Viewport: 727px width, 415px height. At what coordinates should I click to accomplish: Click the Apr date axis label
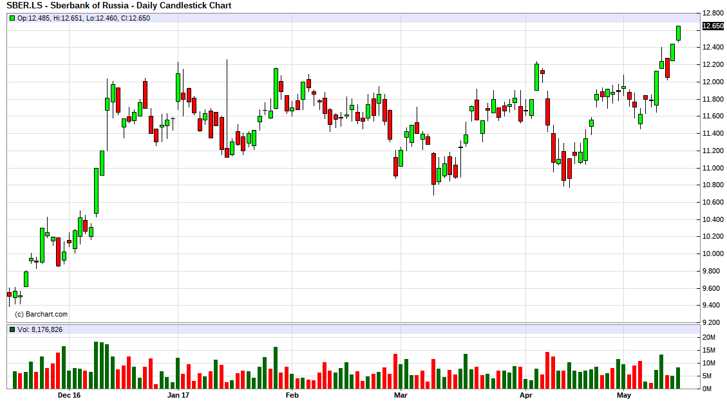(526, 395)
